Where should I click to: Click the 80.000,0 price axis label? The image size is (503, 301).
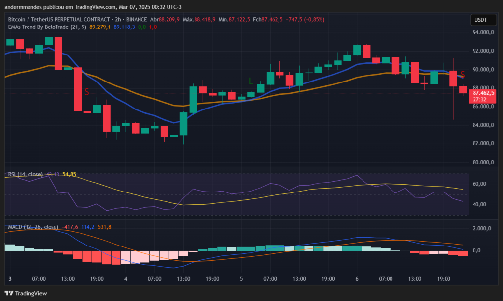[483, 162]
